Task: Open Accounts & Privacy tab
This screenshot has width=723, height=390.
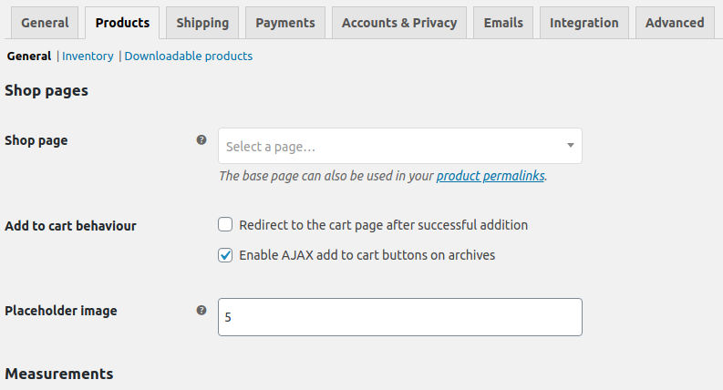Action: coord(399,23)
